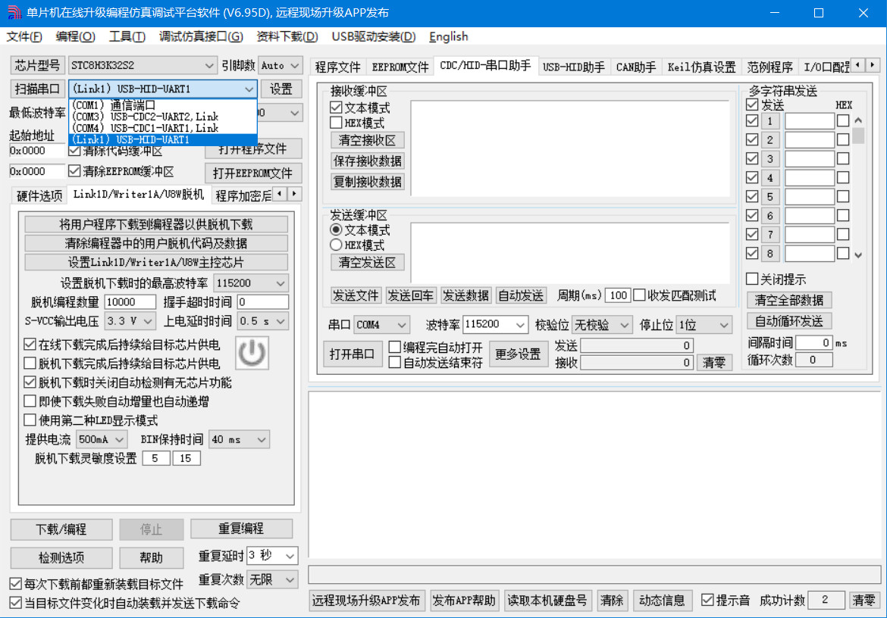Viewport: 887px width, 618px height.
Task: Toggle 文本模式 checkbox in receive buffer
Action: [x=336, y=108]
